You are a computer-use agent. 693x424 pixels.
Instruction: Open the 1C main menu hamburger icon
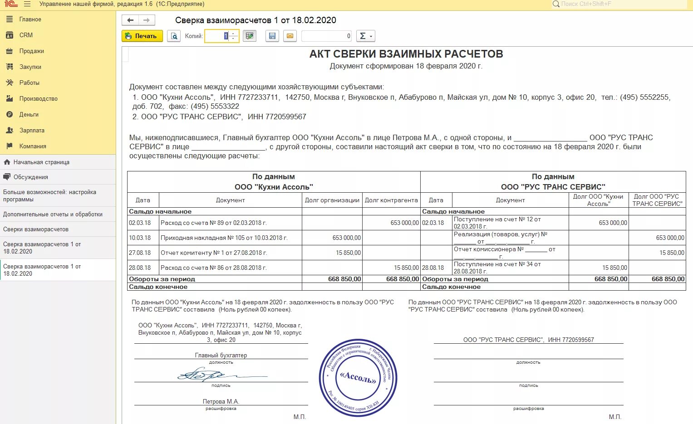tap(27, 4)
